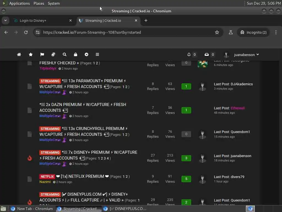Viewport: 282px width, 212px height.
Task: Click the workspace switcher in bottom panel
Action: (x=250, y=209)
